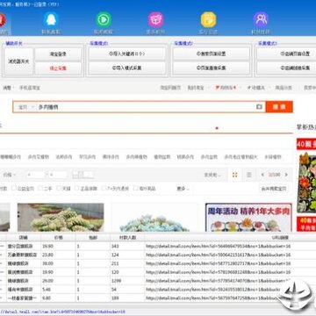Open the yellow note icon in the toolbar
Image resolution: width=316 pixels, height=316 pixels.
(208, 19)
